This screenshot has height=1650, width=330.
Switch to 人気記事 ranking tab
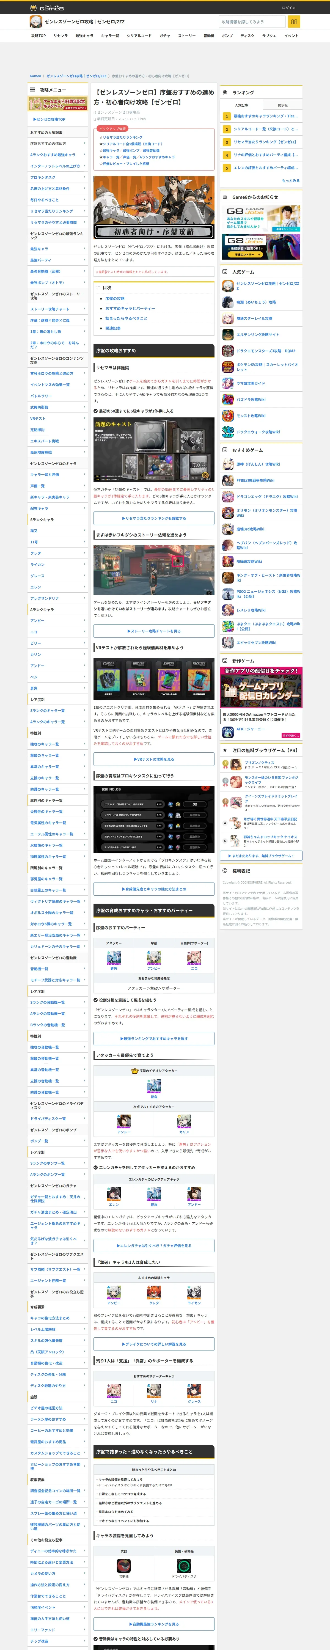(x=241, y=105)
